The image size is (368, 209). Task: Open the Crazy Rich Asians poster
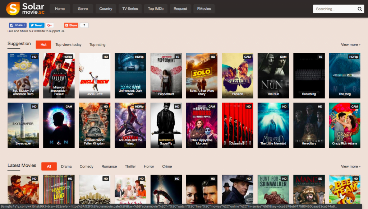coord(344,125)
